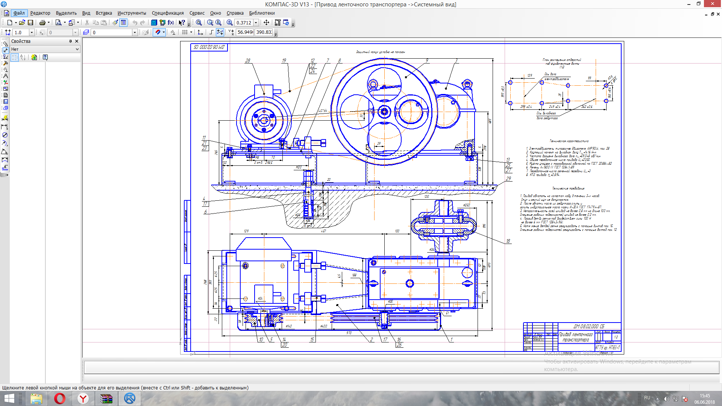Expand the layer number dropdown
This screenshot has height=406, width=722.
click(x=135, y=32)
